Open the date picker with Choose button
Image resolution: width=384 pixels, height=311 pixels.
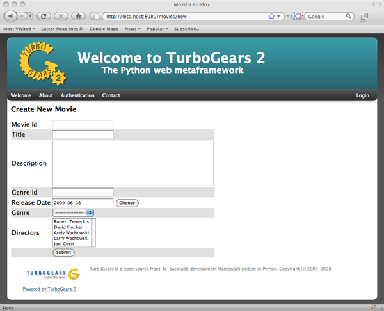(x=127, y=203)
